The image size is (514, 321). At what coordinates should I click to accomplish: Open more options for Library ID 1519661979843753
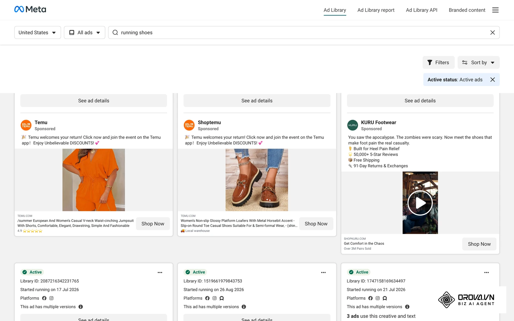(323, 273)
